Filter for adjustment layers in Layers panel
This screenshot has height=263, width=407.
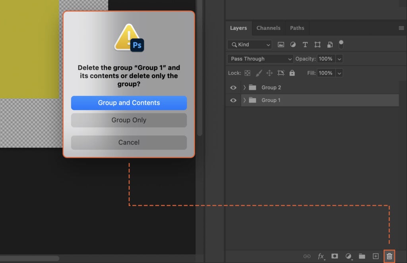[x=293, y=44]
